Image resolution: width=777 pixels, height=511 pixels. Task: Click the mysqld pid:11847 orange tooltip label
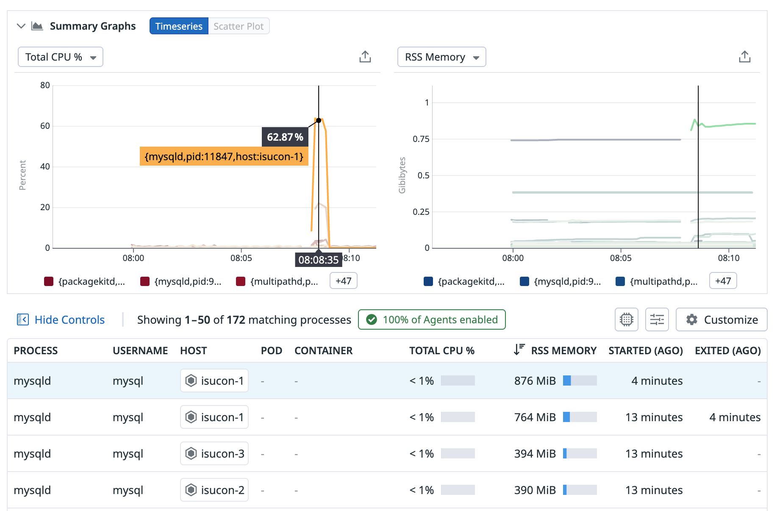[224, 156]
